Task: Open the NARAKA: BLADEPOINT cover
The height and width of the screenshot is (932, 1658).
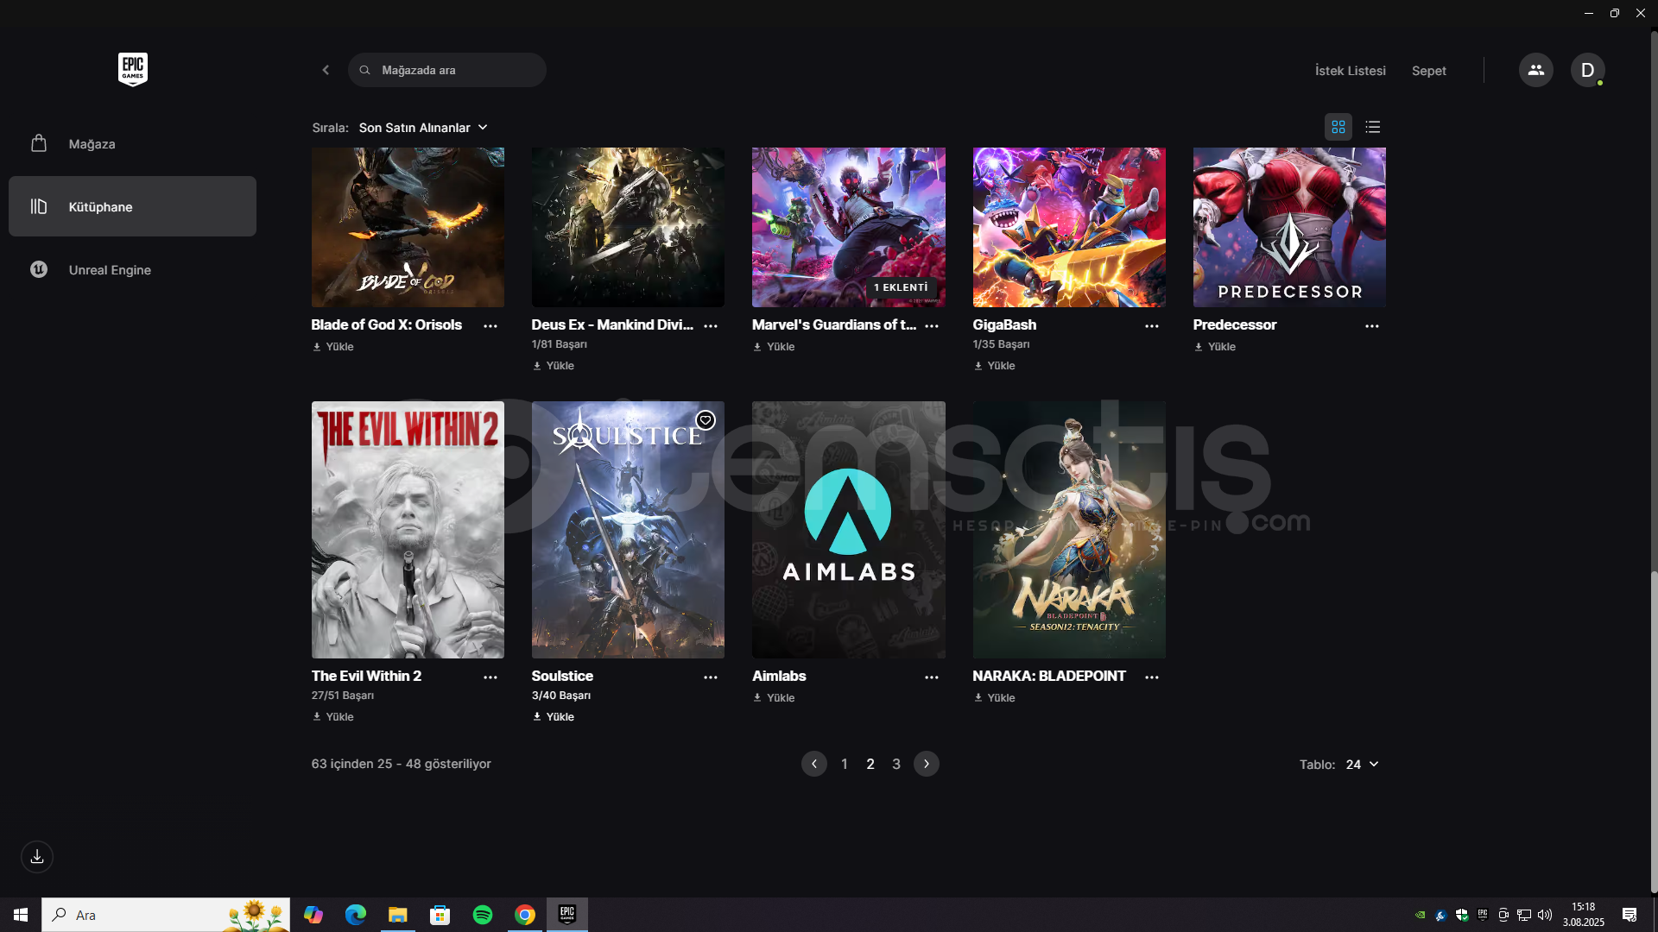Action: click(1069, 530)
